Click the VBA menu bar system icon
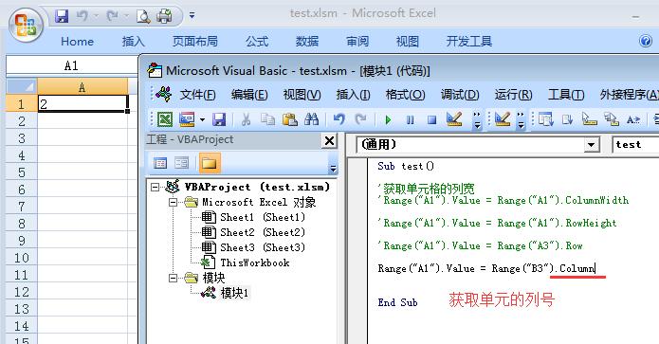Image resolution: width=659 pixels, height=344 pixels. (163, 94)
